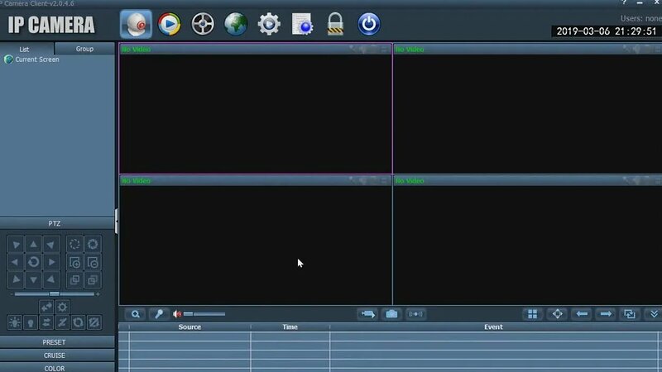Click the diagonal slash PTZ button

click(62, 322)
